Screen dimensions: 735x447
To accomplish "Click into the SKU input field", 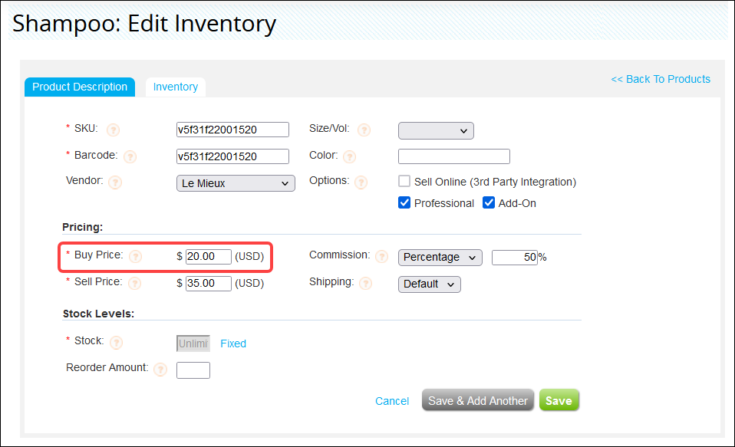I will [x=232, y=130].
